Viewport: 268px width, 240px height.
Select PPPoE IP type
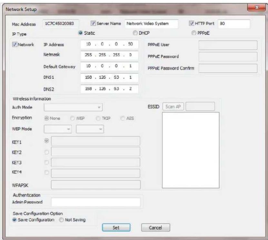tap(194, 33)
